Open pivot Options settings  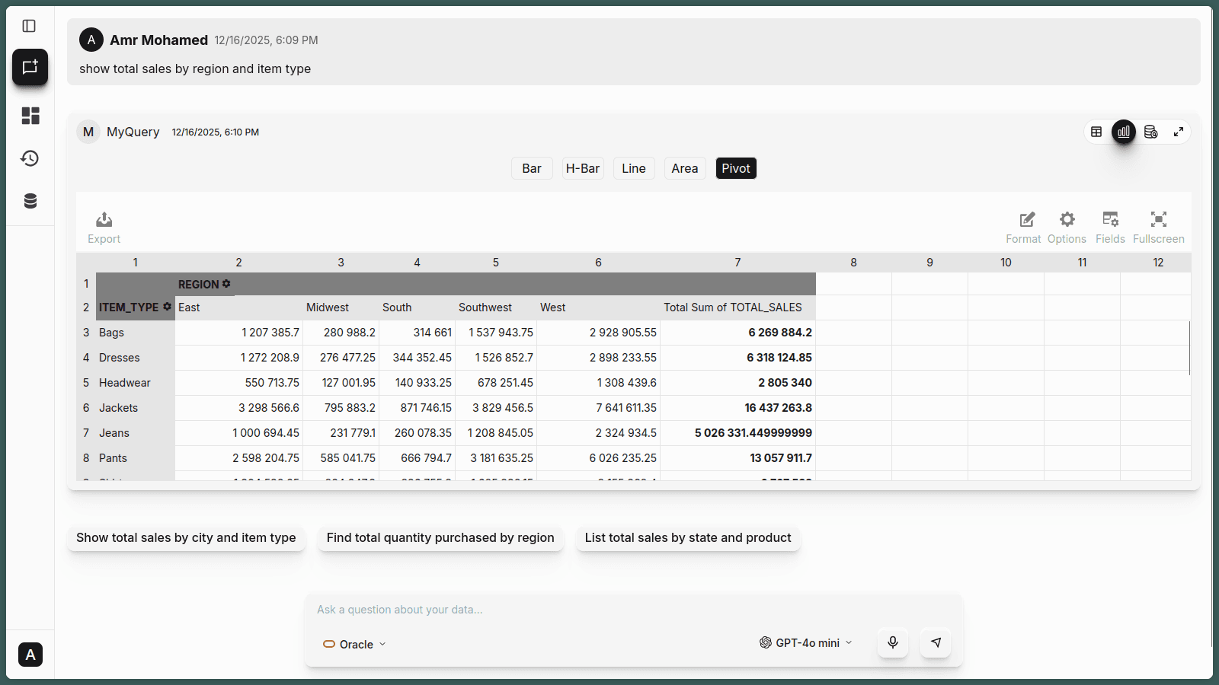1067,226
